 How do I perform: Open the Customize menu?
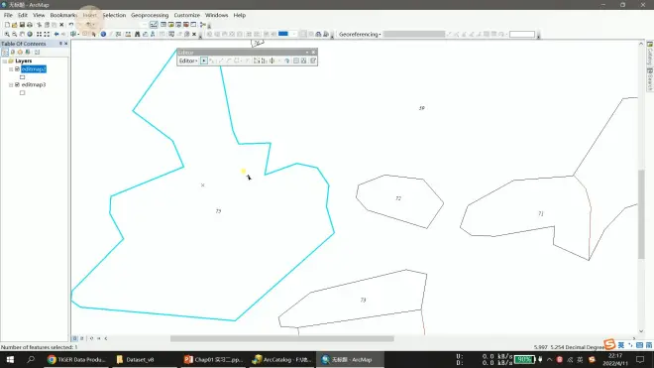pyautogui.click(x=187, y=15)
